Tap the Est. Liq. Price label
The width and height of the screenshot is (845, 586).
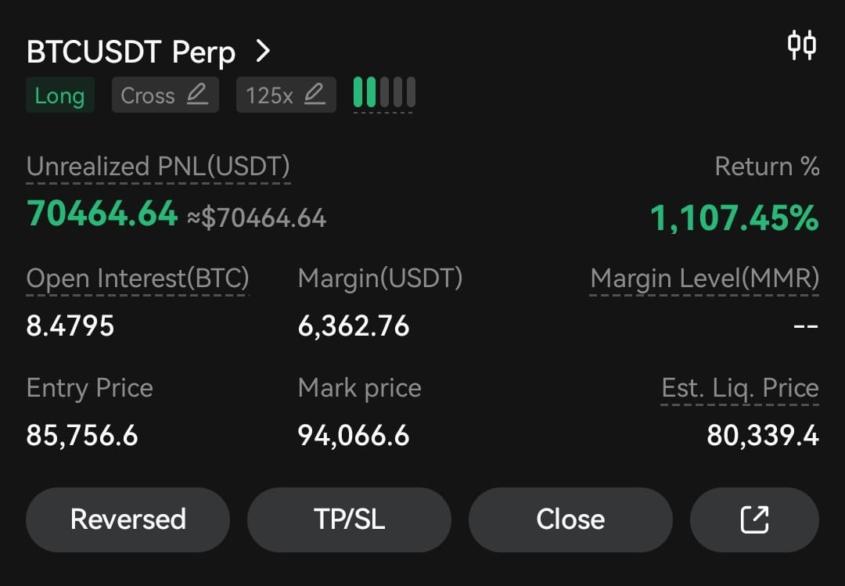click(740, 387)
